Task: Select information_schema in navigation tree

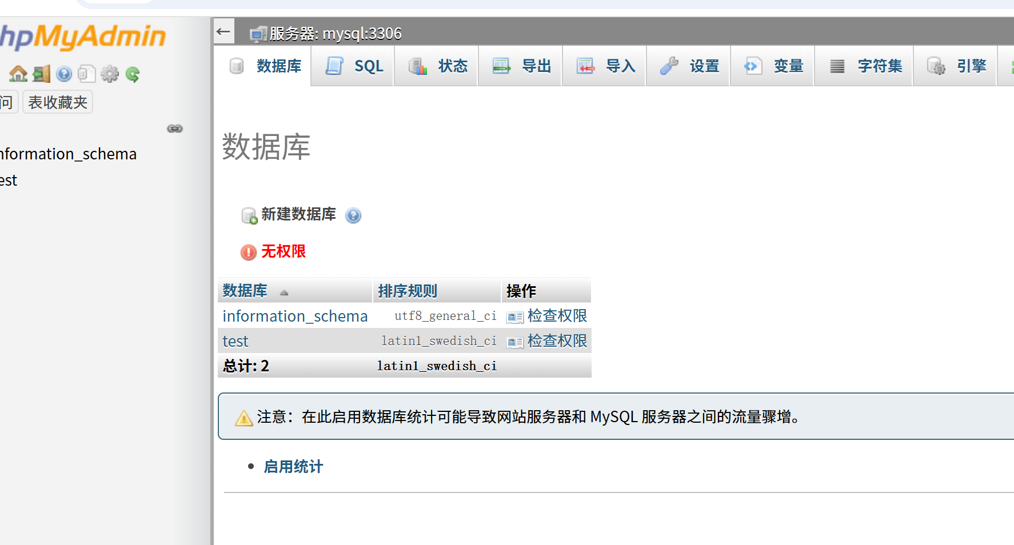Action: pos(68,154)
